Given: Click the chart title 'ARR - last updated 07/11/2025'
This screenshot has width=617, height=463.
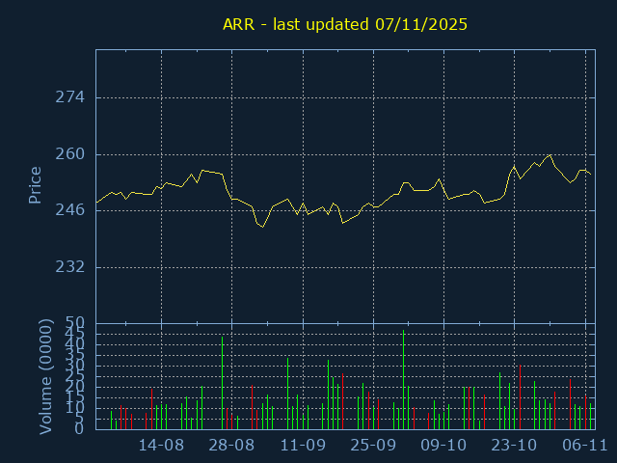Looking at the screenshot, I should pyautogui.click(x=345, y=24).
